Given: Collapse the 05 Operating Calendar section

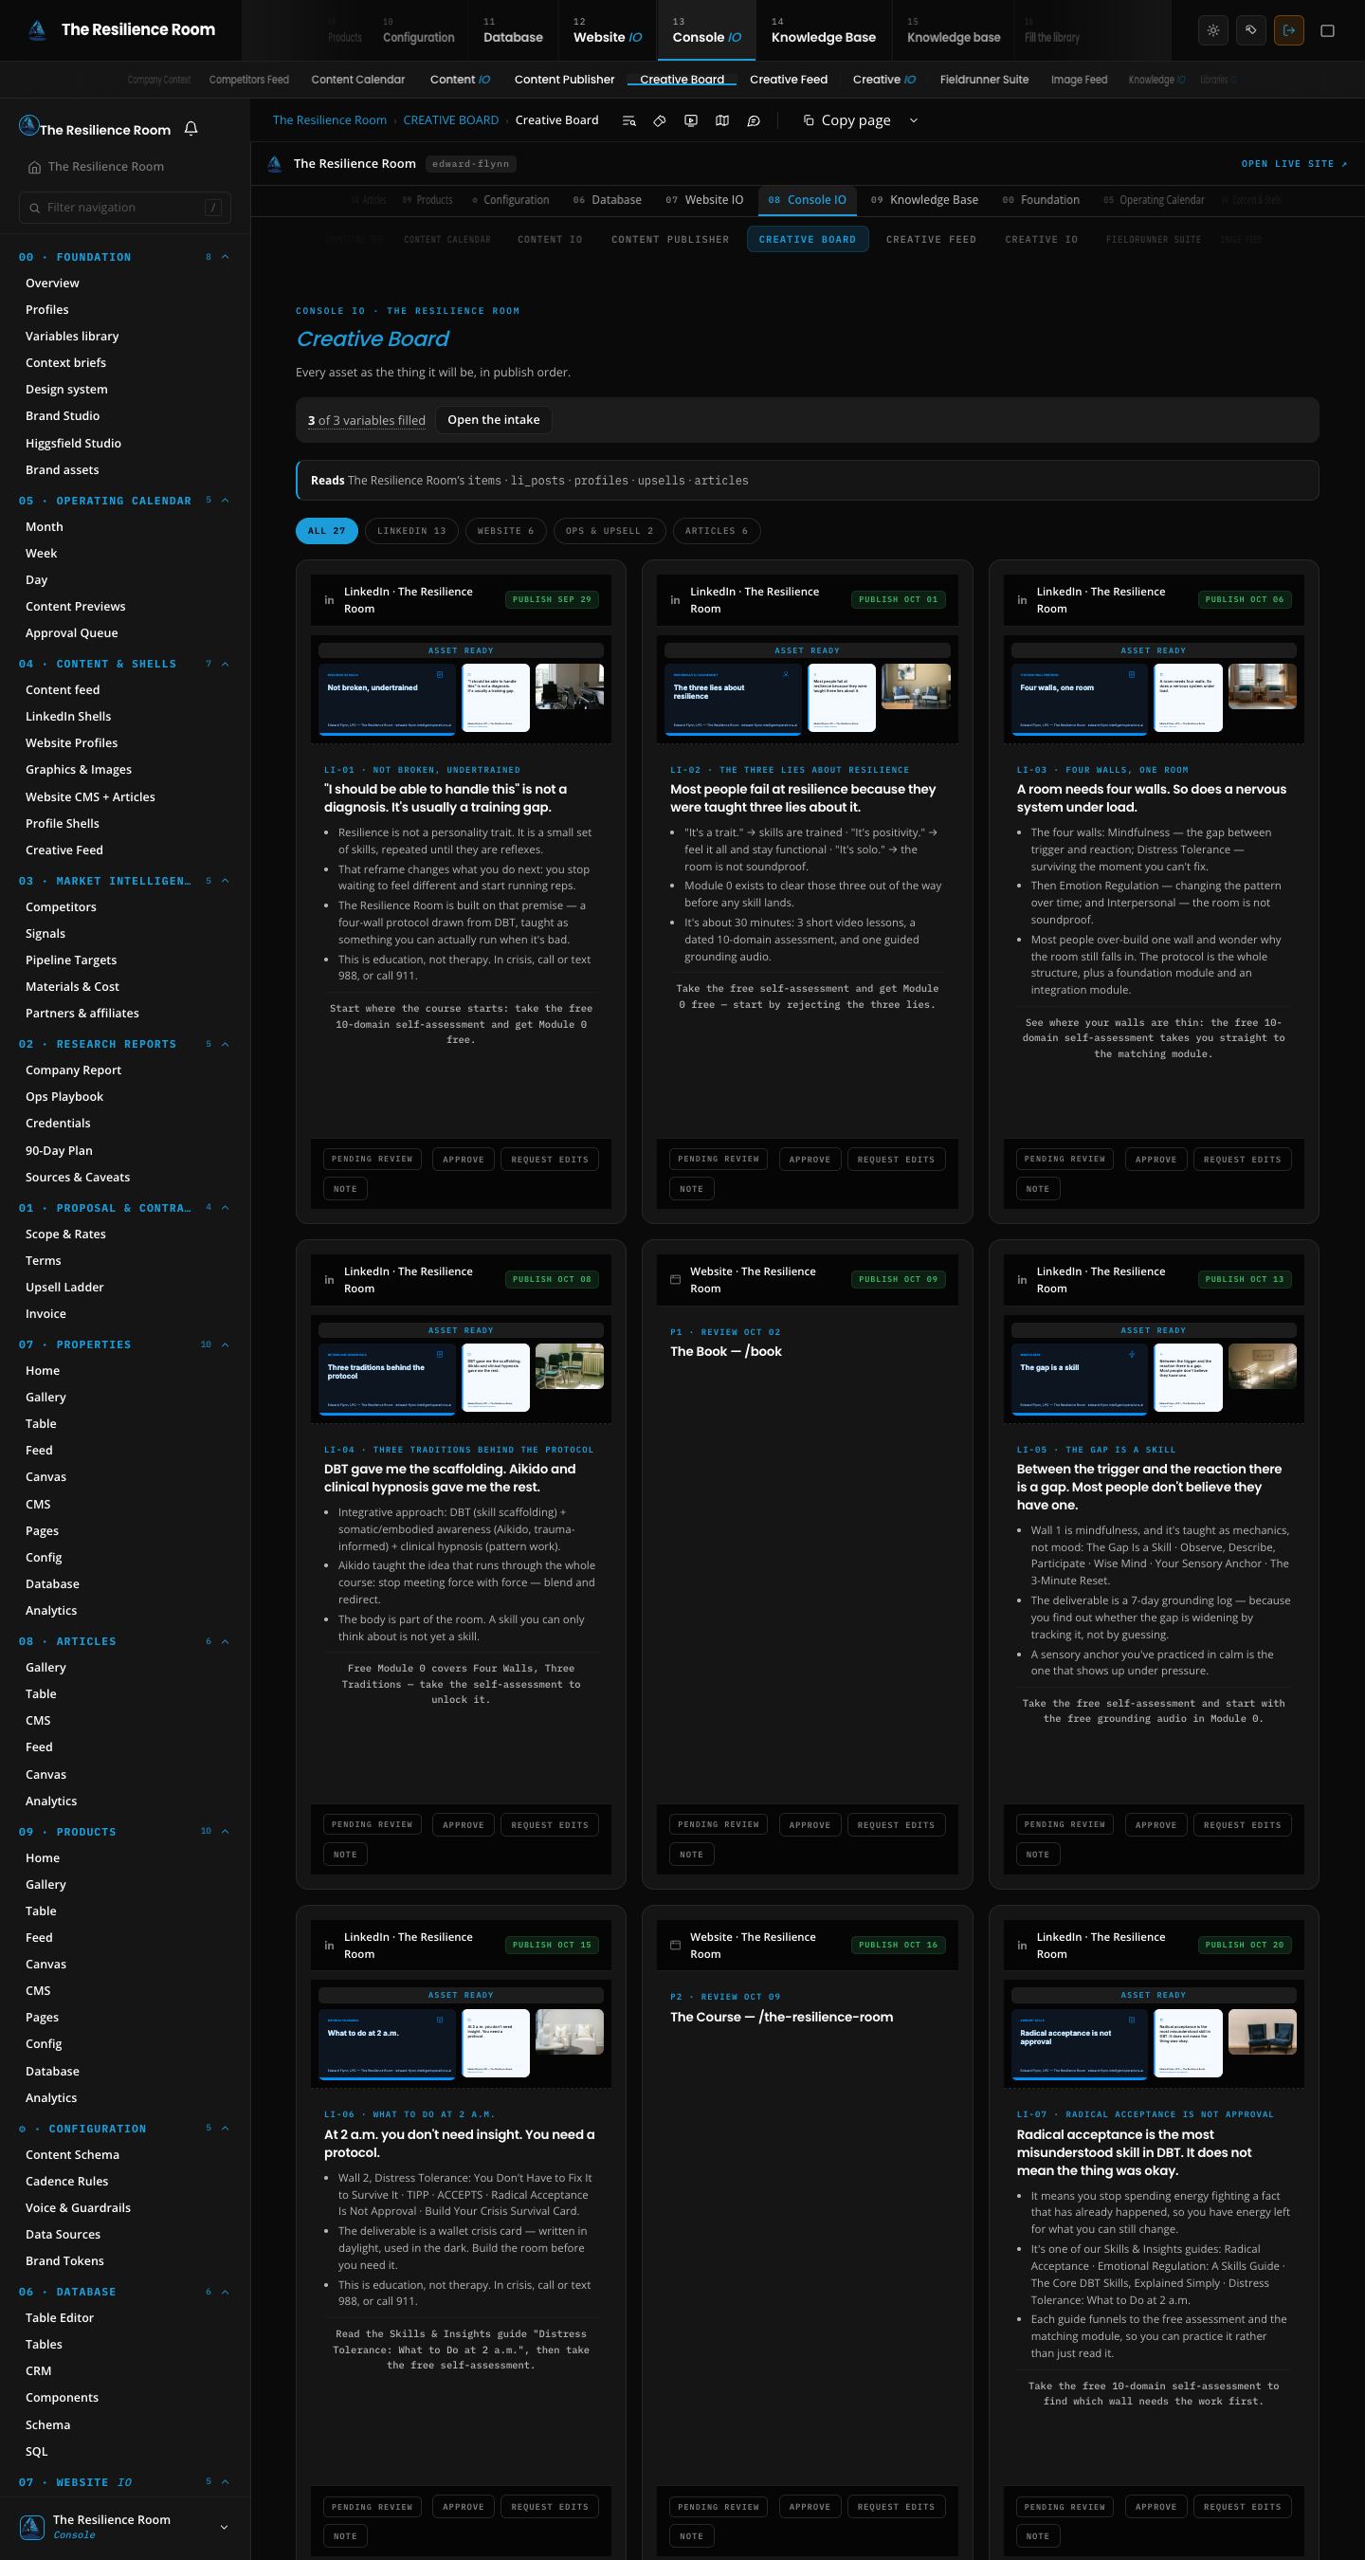Looking at the screenshot, I should click(225, 500).
